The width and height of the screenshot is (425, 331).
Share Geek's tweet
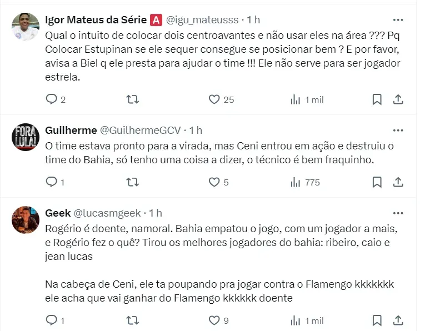pos(398,320)
